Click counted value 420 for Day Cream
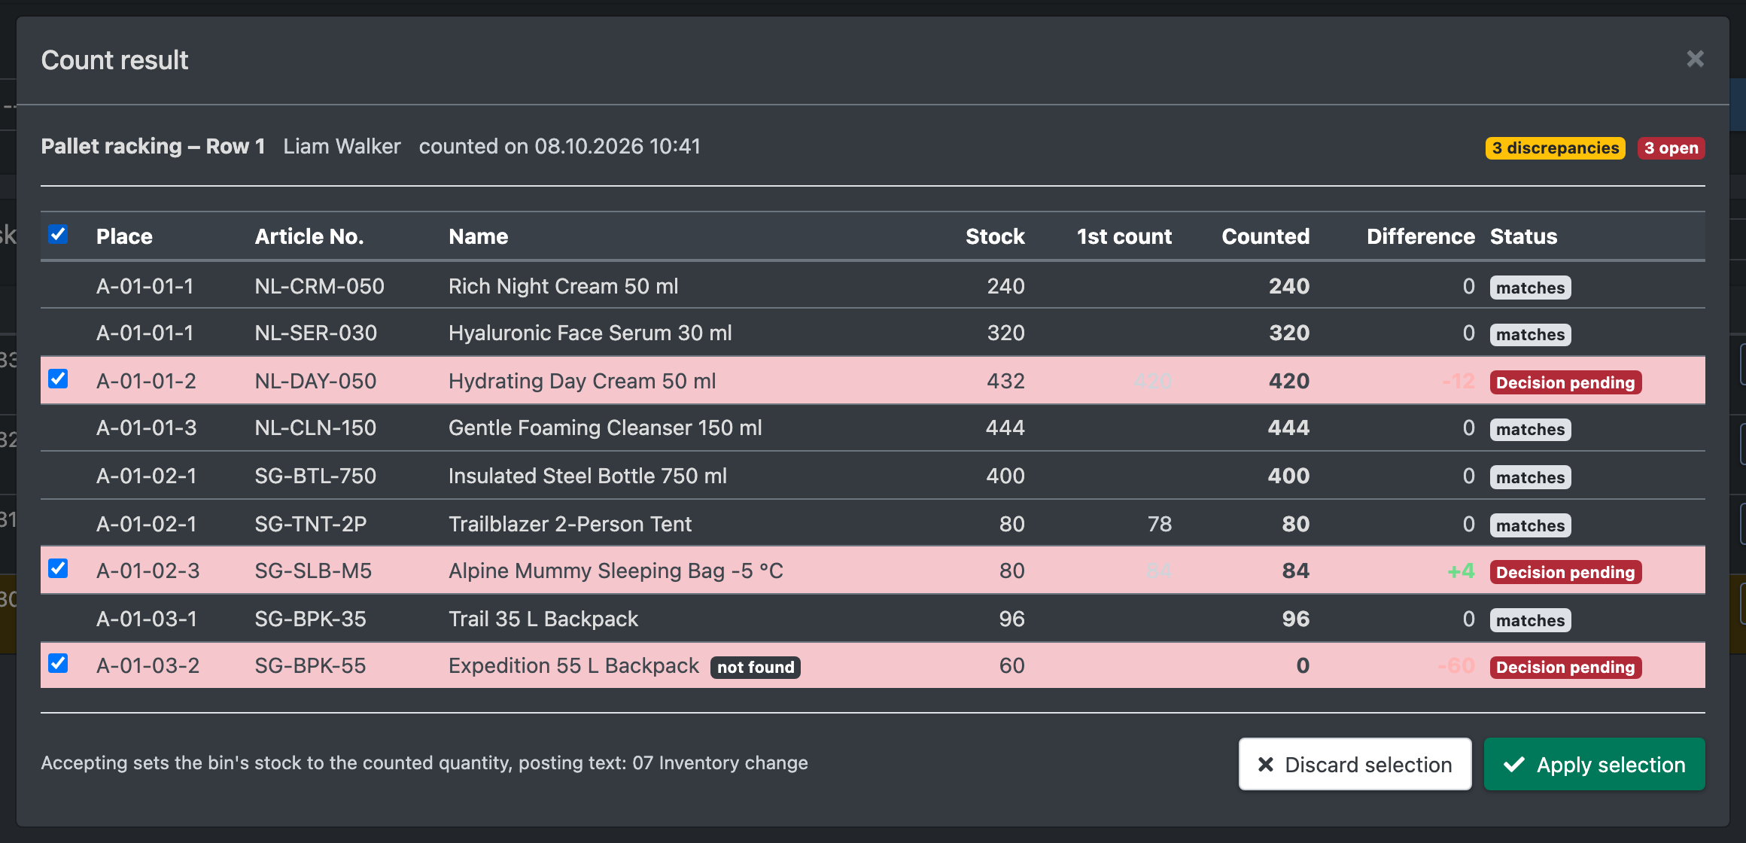 1289,381
